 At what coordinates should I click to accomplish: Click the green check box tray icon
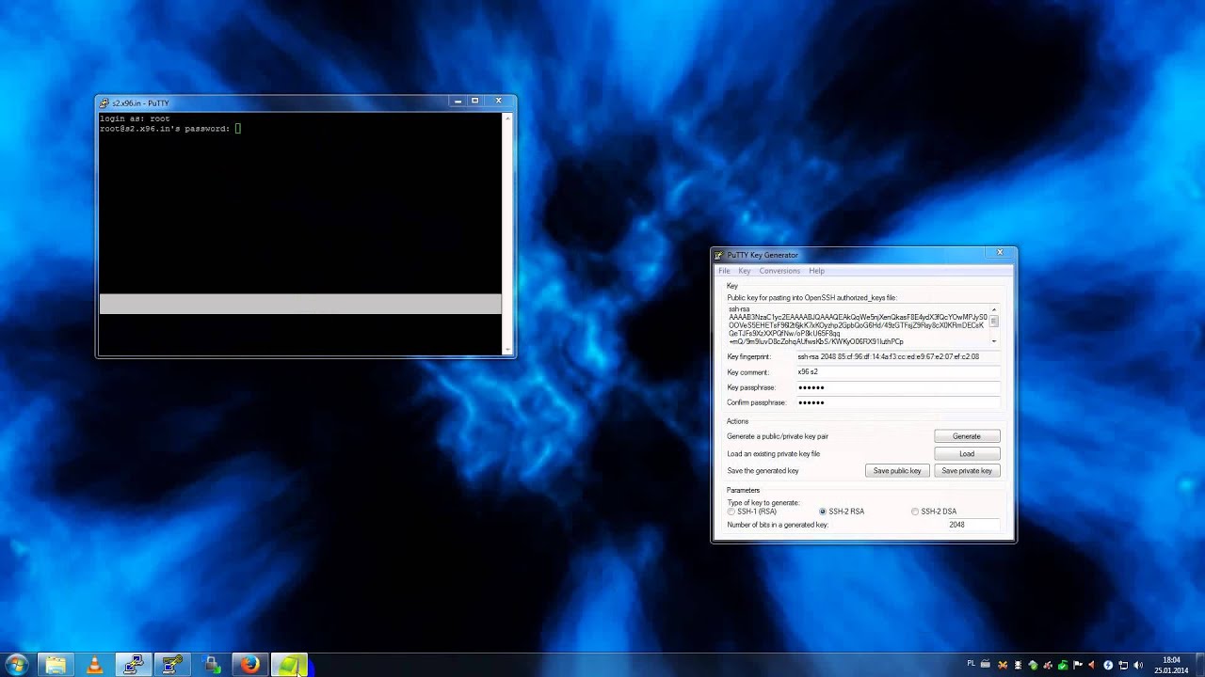1063,666
